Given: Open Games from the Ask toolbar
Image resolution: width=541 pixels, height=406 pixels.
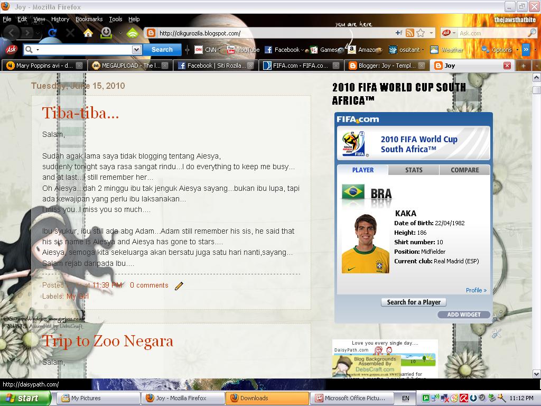Looking at the screenshot, I should [324, 50].
